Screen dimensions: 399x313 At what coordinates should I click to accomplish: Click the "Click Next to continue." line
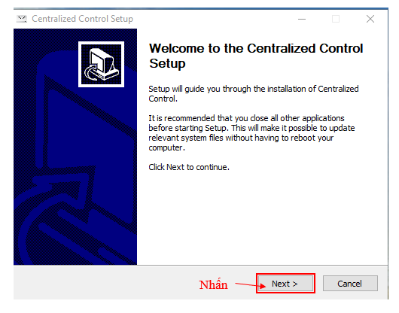pyautogui.click(x=189, y=167)
